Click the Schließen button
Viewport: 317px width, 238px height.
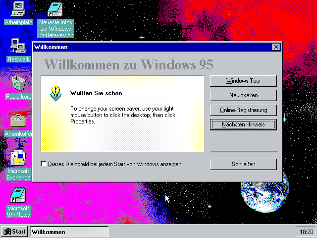(x=243, y=164)
